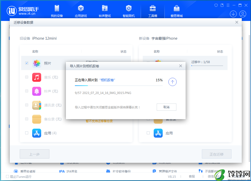Click the 相机胶卷 link text
This screenshot has height=181, width=251.
(x=107, y=80)
